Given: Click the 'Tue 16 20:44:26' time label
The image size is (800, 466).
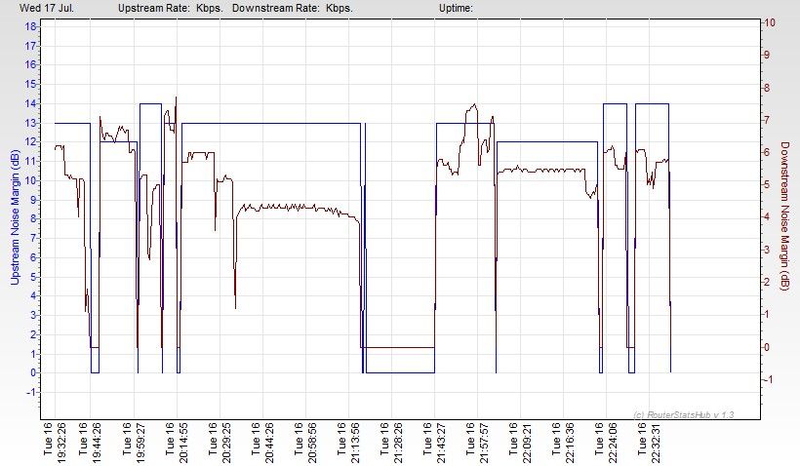Looking at the screenshot, I should pos(262,443).
